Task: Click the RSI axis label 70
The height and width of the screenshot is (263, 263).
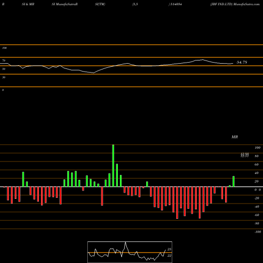Action: (x=4, y=60)
